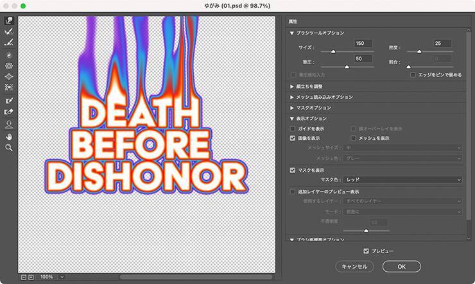Open the zoom level dropdown at 100%

[62, 277]
